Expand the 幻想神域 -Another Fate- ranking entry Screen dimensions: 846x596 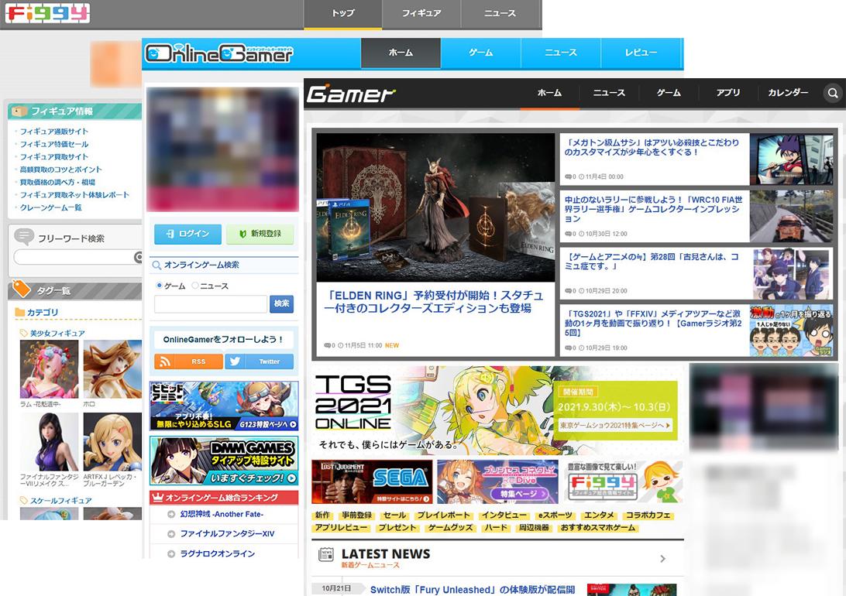click(172, 515)
